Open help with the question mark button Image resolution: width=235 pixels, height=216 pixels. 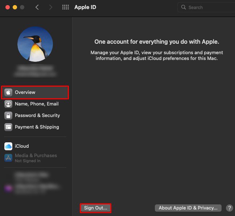pos(230,208)
